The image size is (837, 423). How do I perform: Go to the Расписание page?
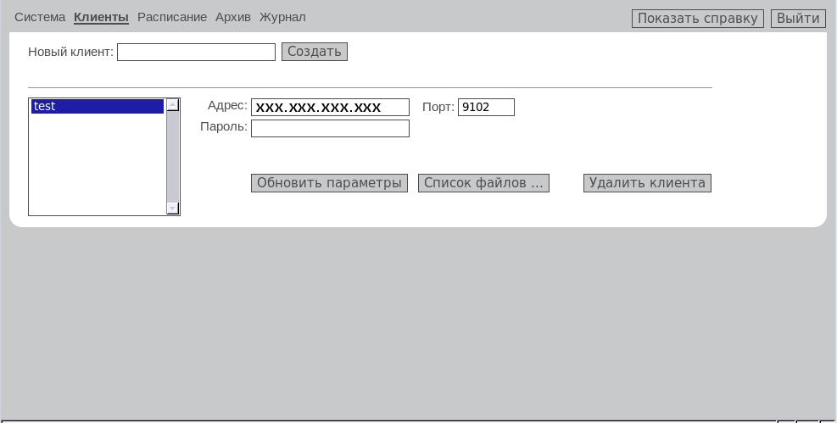tap(172, 17)
